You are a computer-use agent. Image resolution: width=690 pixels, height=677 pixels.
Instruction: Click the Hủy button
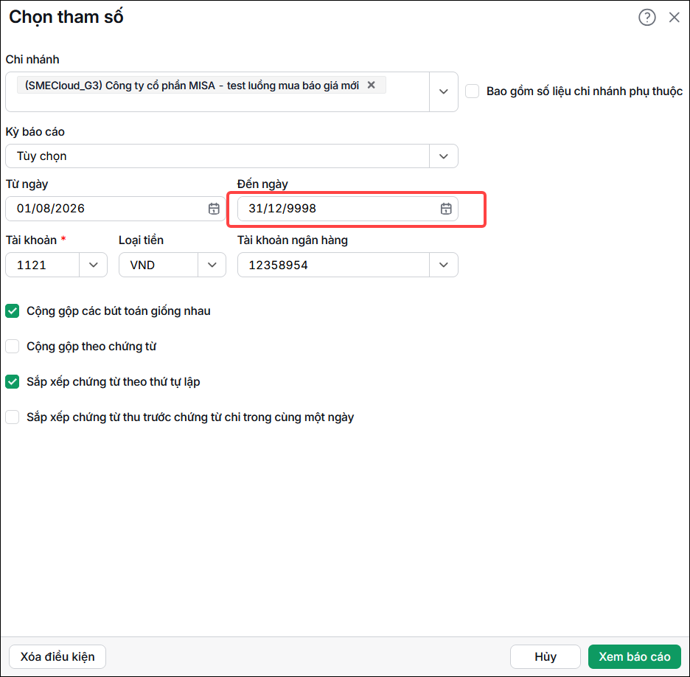[546, 657]
